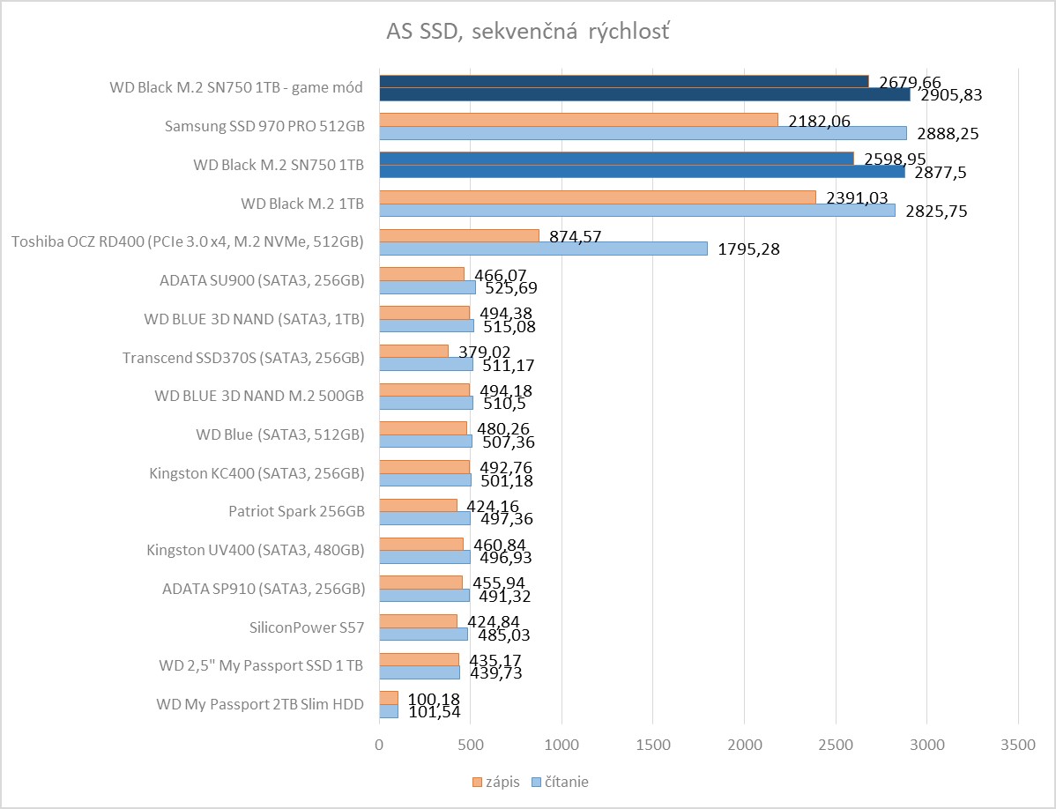Select label WD Black M.2 SN750 1TB - game mód
1056x809 pixels.
pyautogui.click(x=236, y=87)
